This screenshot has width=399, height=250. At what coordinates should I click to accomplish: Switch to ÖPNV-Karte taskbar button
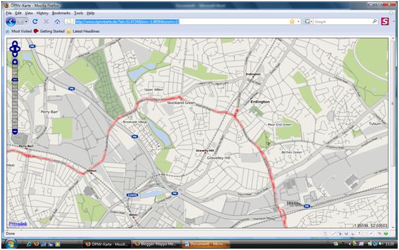(x=107, y=244)
